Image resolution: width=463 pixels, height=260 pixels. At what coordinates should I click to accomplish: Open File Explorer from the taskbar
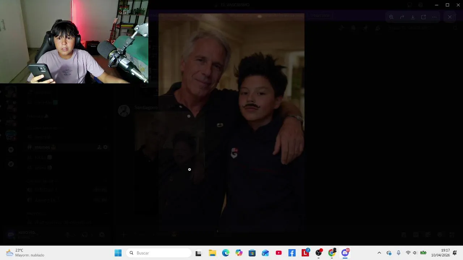coord(212,253)
